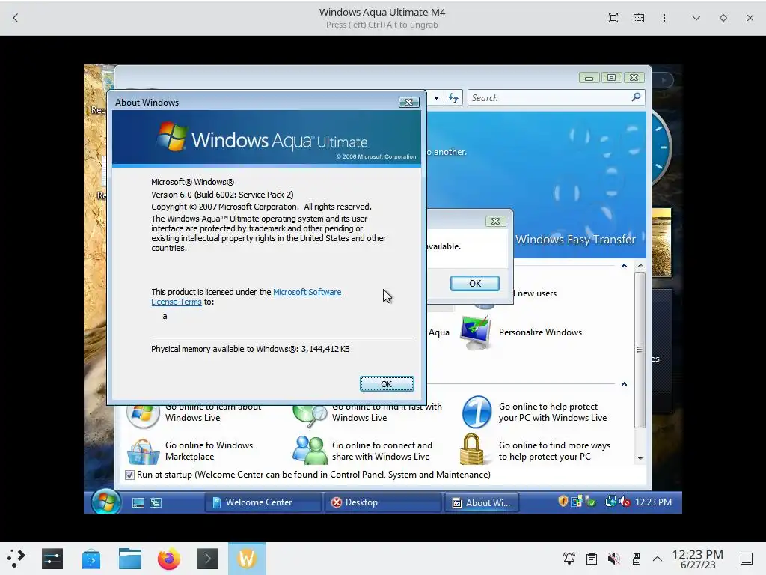Expand host system tray hidden icons
766x575 pixels.
click(658, 559)
